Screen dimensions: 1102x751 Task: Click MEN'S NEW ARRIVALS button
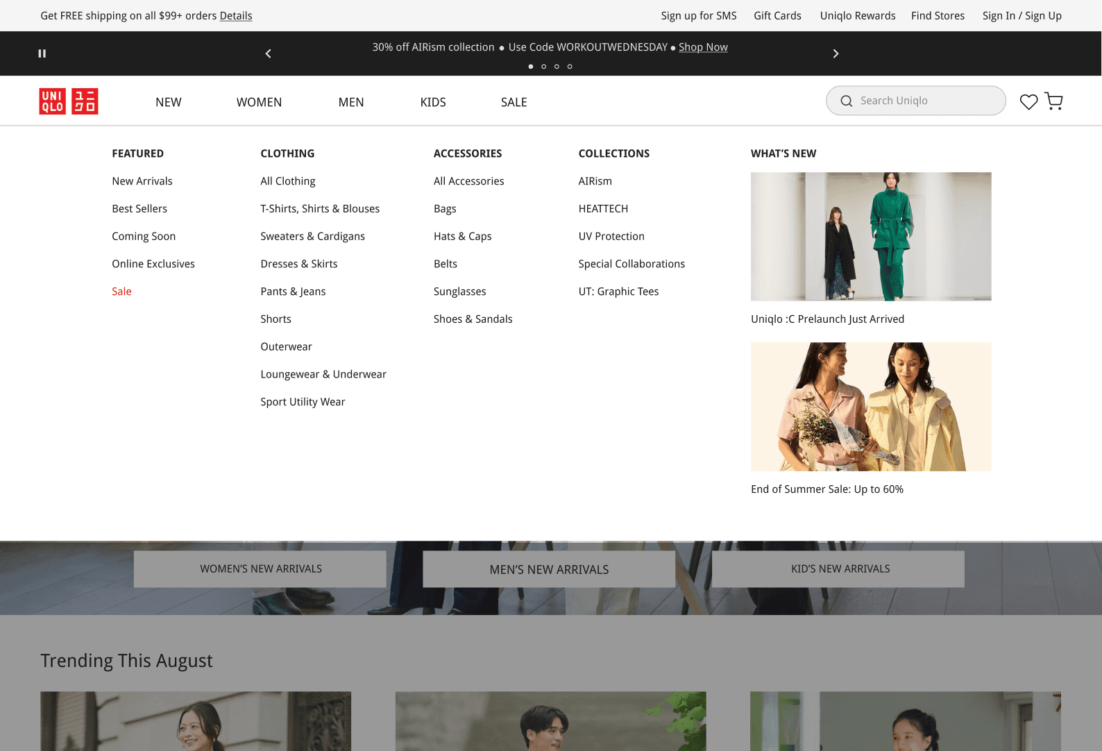click(549, 569)
